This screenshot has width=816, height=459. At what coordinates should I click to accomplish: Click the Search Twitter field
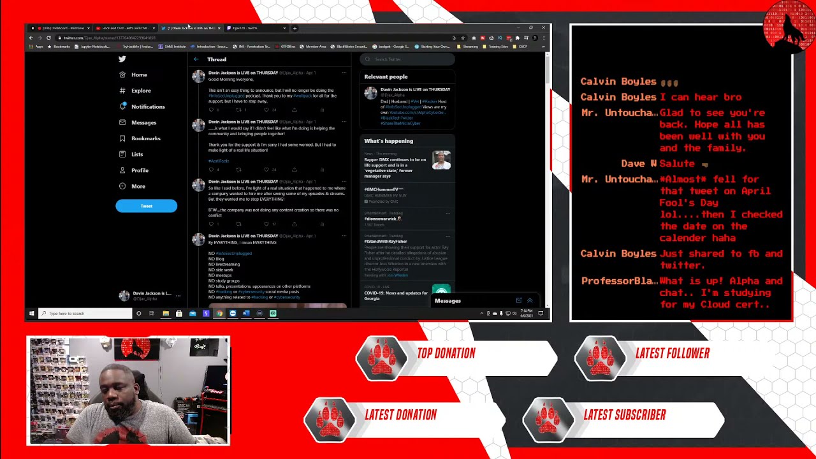tap(407, 59)
